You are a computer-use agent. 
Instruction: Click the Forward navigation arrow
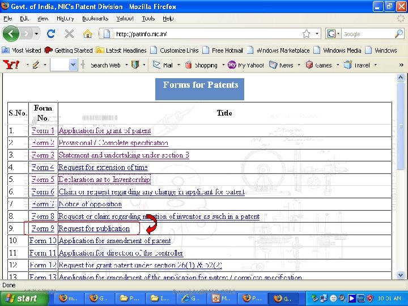click(26, 33)
